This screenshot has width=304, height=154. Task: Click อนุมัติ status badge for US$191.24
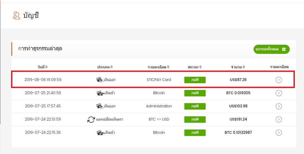click(195, 119)
